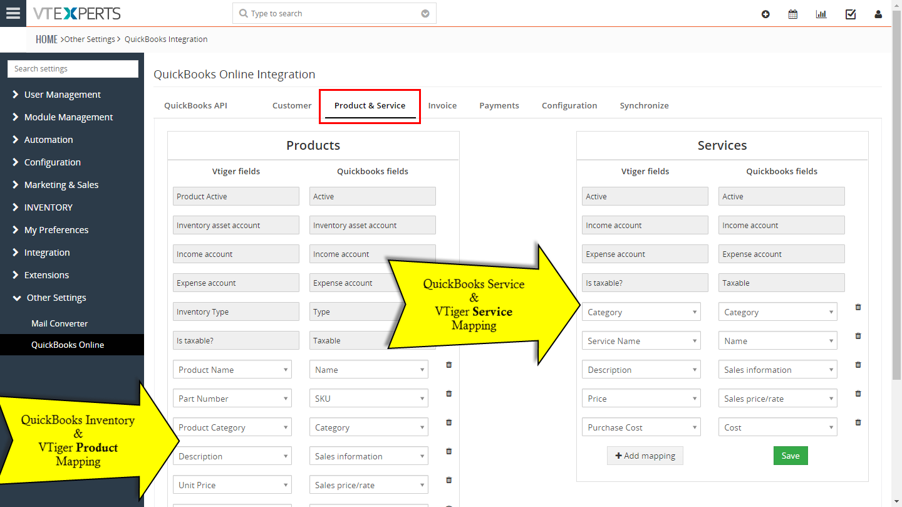Delete the Product Name mapping row

coord(448,365)
